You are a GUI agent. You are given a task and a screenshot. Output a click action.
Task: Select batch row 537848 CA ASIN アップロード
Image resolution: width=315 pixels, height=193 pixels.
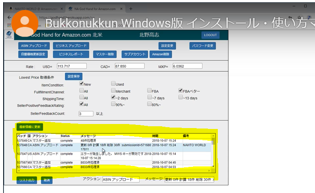[114, 147]
